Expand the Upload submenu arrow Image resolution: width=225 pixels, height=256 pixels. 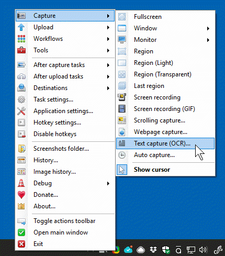click(108, 27)
